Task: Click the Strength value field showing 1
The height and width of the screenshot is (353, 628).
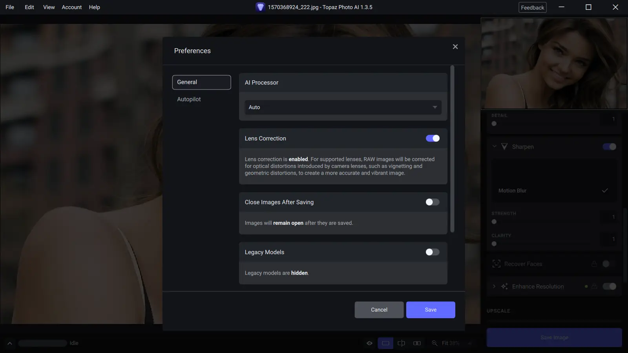Action: (609, 217)
